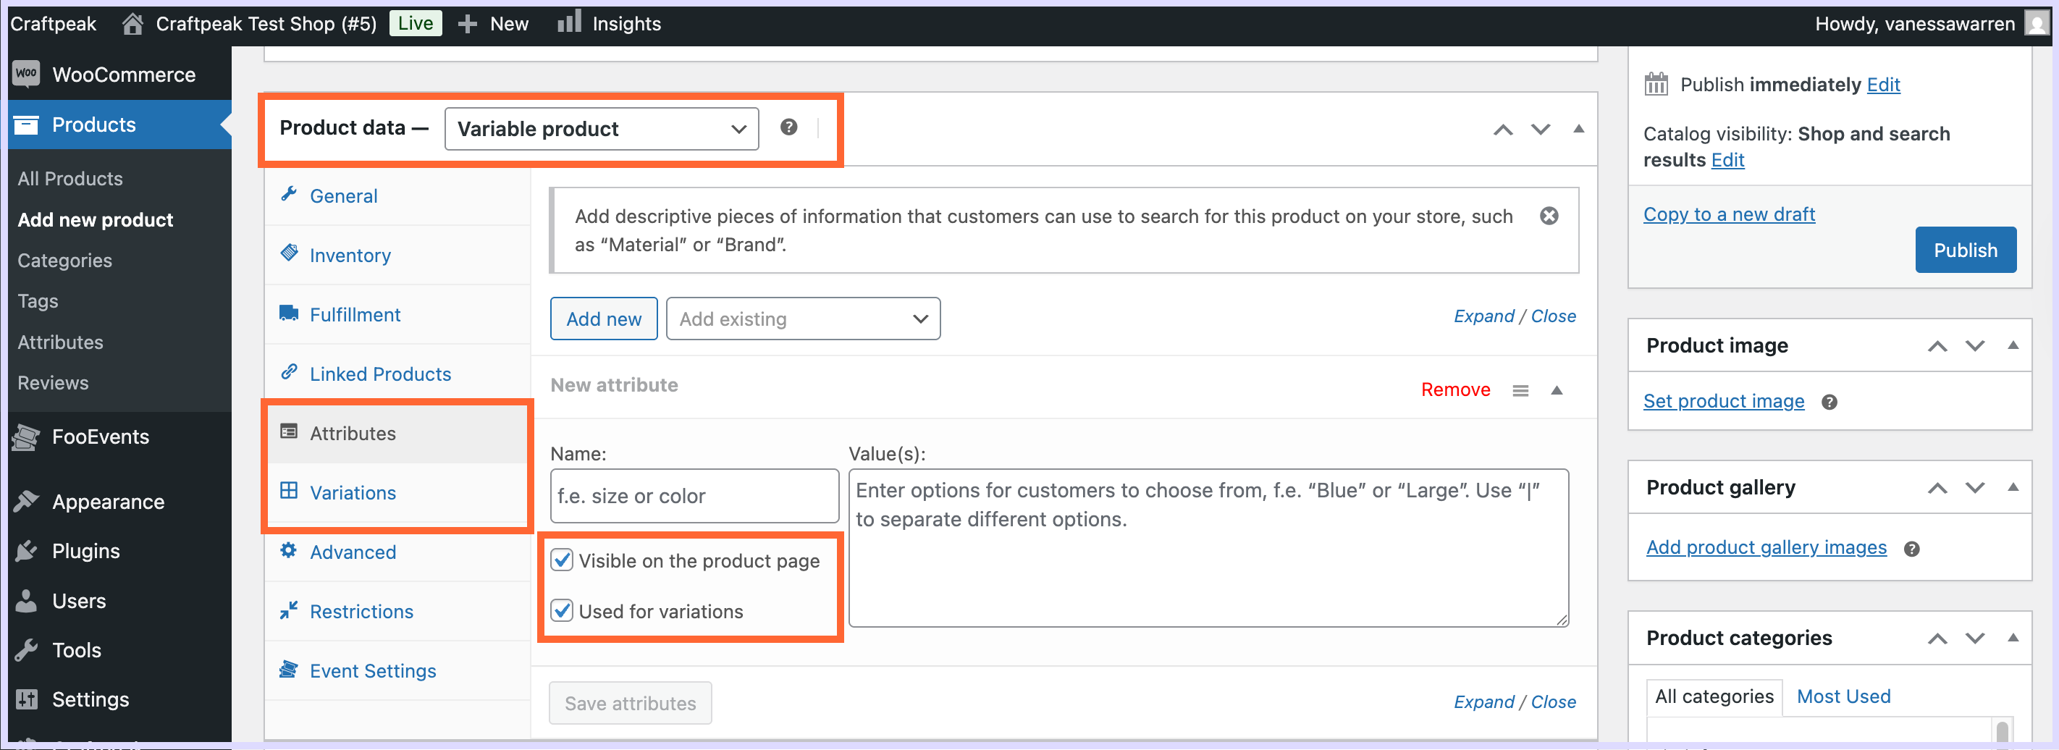2059x750 pixels.
Task: Collapse the Product gallery panel triangle
Action: tap(2013, 487)
